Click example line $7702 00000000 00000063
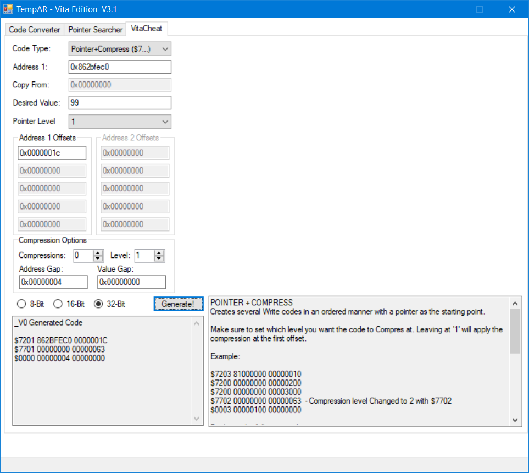This screenshot has height=473, width=529. coord(256,401)
